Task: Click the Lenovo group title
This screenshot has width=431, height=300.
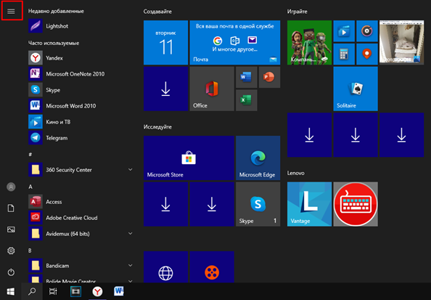Action: click(x=296, y=173)
